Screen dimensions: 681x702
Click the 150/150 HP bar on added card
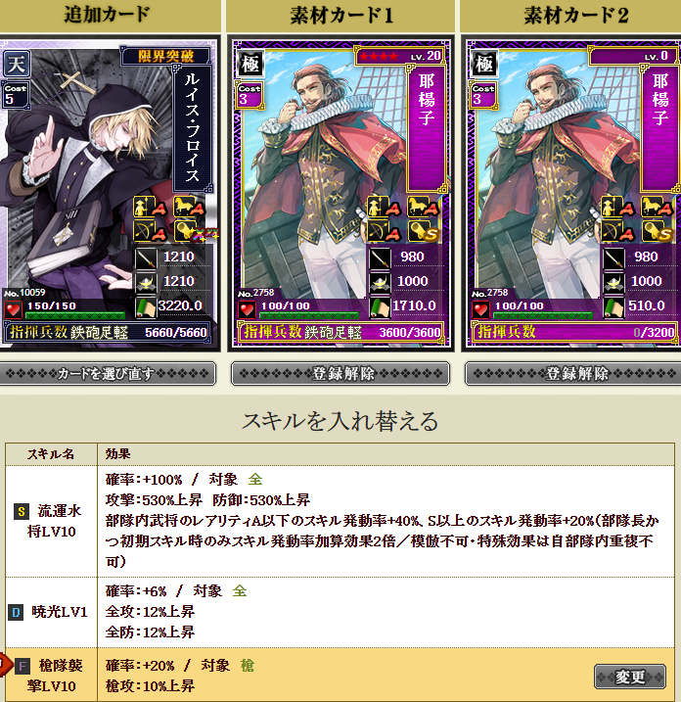click(74, 309)
